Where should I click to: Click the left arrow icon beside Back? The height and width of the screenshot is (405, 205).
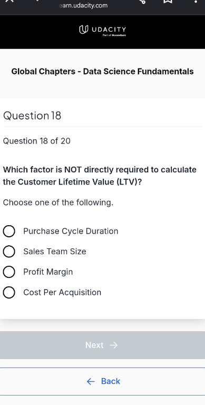click(91, 381)
